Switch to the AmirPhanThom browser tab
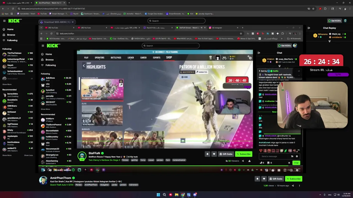The width and height of the screenshot is (353, 198). tap(50, 3)
